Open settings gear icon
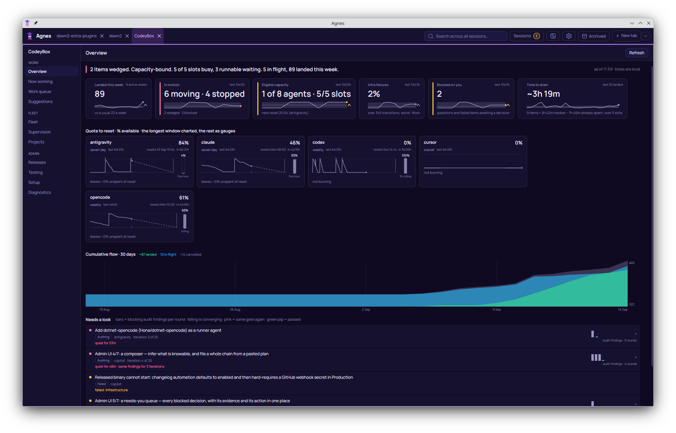Image resolution: width=676 pixels, height=433 pixels. tap(569, 36)
